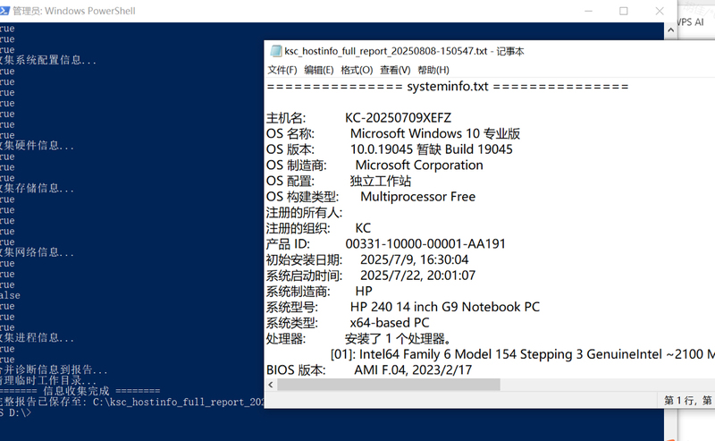Click the Notepad file icon in title bar
Image resolution: width=715 pixels, height=441 pixels.
[x=275, y=51]
